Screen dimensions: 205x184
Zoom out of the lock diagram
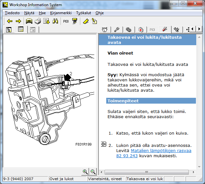[93, 172]
